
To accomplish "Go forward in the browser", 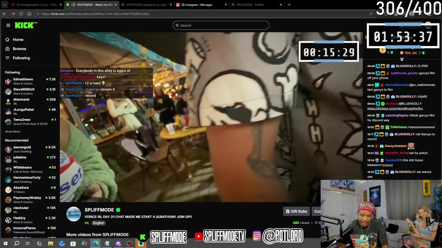I will (x=13, y=14).
